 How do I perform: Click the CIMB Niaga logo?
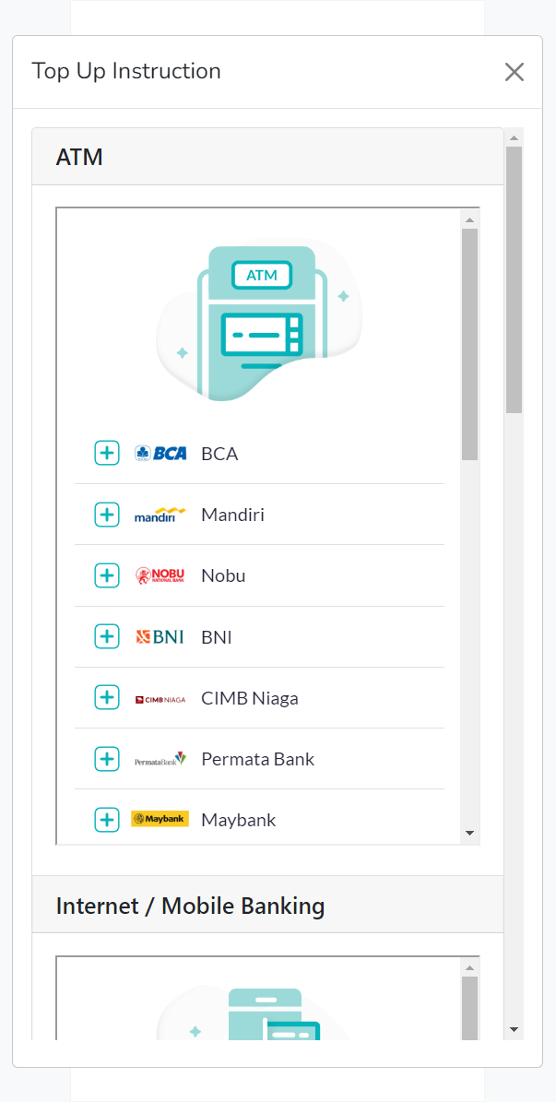pyautogui.click(x=160, y=698)
